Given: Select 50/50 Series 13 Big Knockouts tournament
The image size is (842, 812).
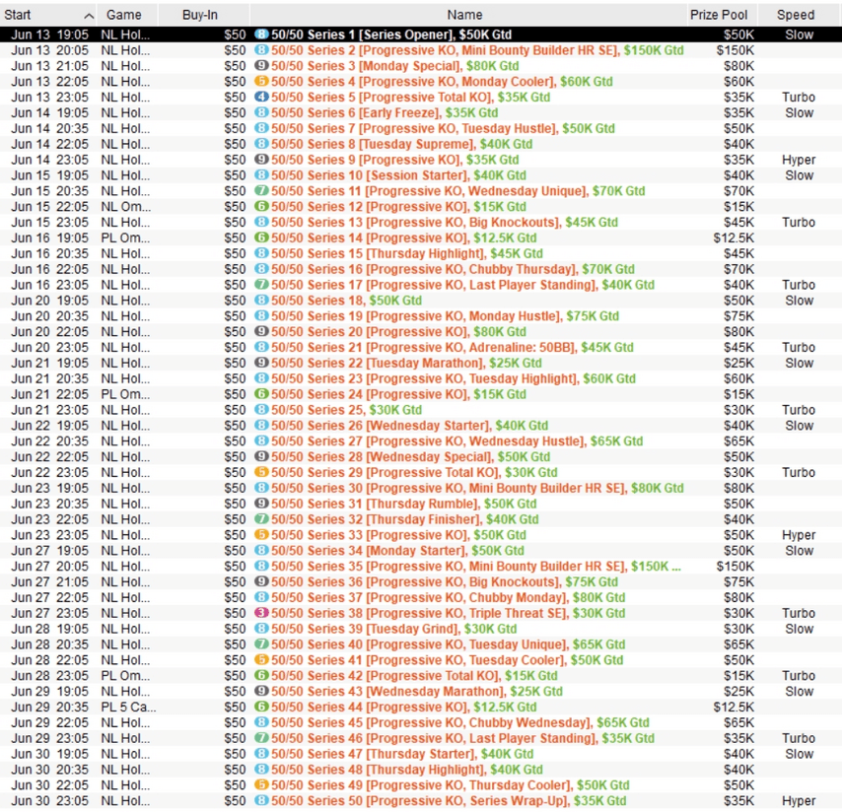Looking at the screenshot, I should tap(421, 222).
